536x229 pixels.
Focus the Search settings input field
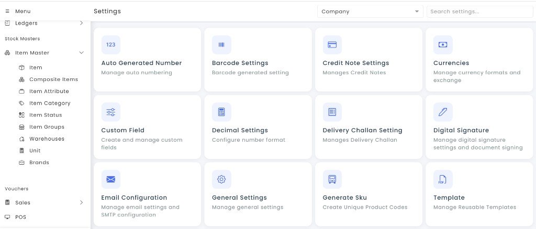tap(479, 12)
